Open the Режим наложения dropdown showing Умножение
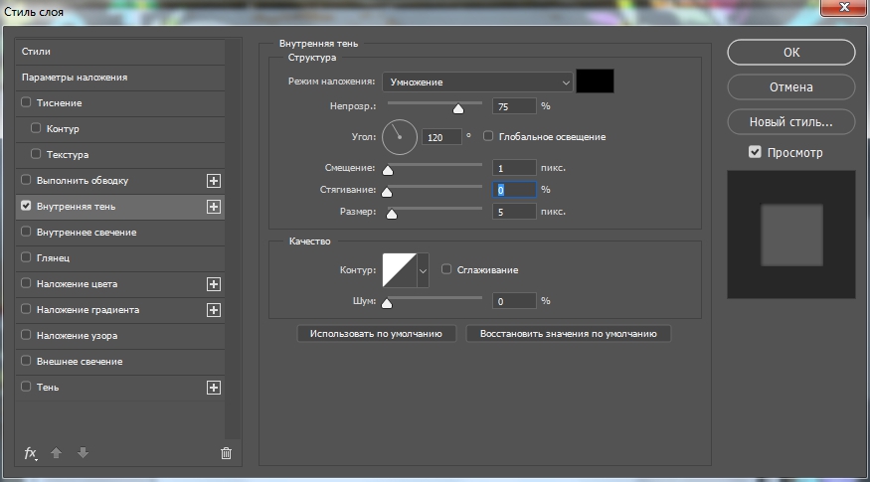Image resolution: width=870 pixels, height=482 pixels. click(477, 82)
